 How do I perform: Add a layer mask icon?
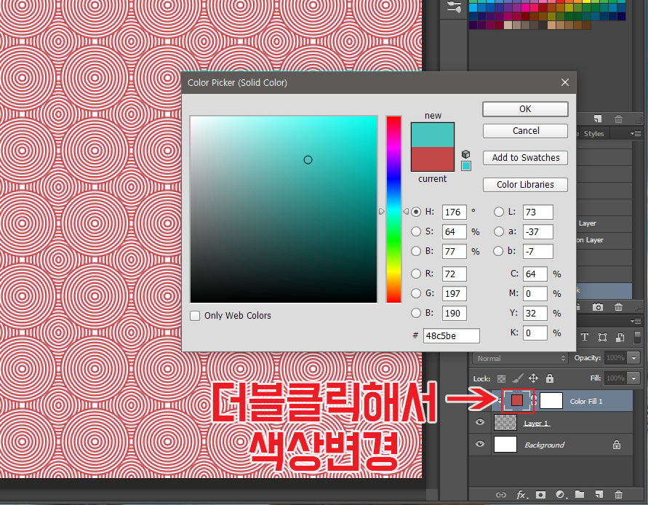[x=540, y=495]
